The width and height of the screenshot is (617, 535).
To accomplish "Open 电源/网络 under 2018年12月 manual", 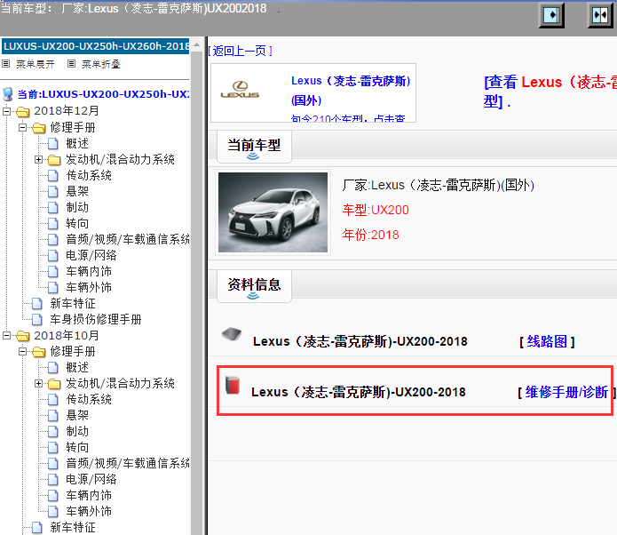I will (91, 255).
